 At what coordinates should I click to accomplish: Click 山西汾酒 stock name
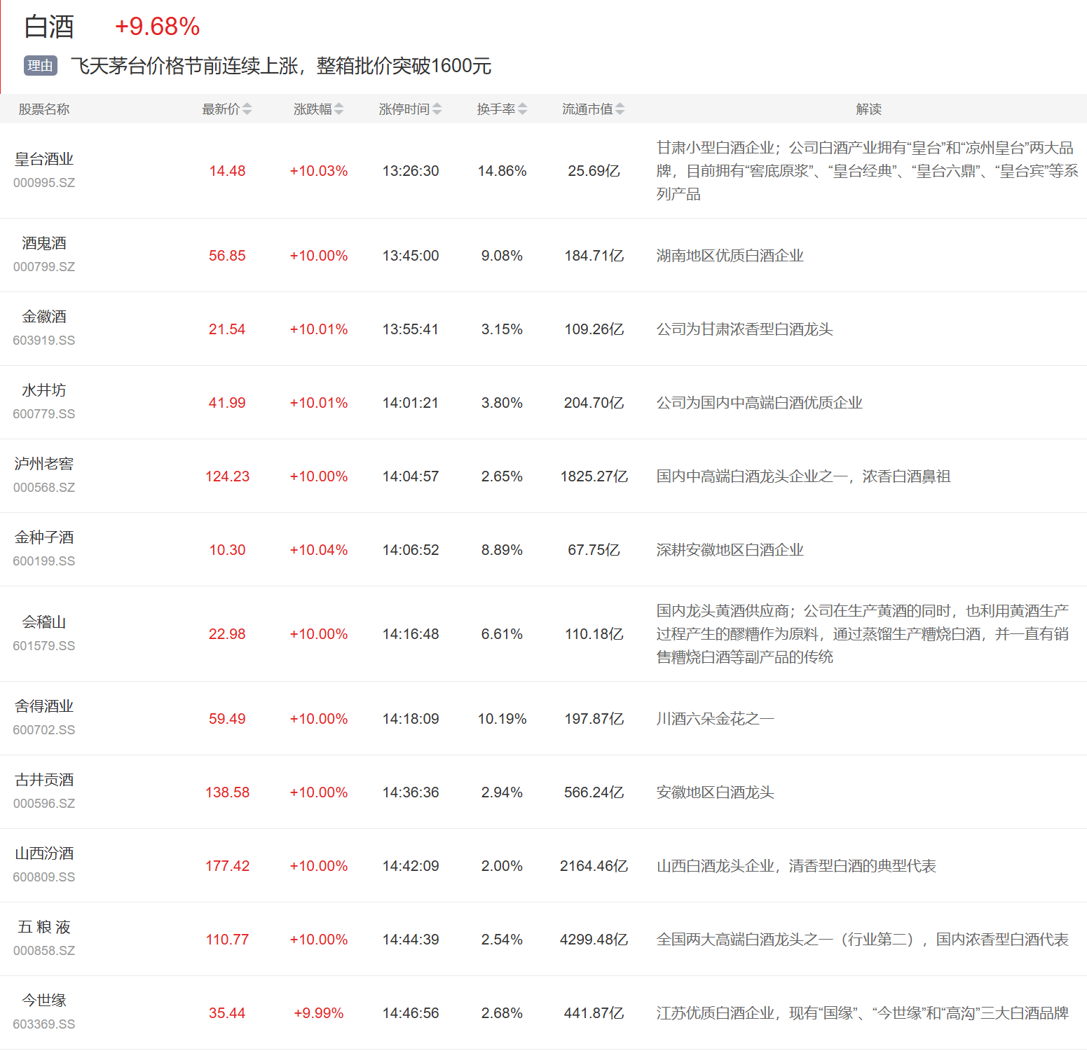point(44,854)
